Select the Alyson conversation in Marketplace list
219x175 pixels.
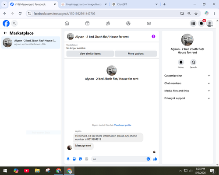coord(31,42)
